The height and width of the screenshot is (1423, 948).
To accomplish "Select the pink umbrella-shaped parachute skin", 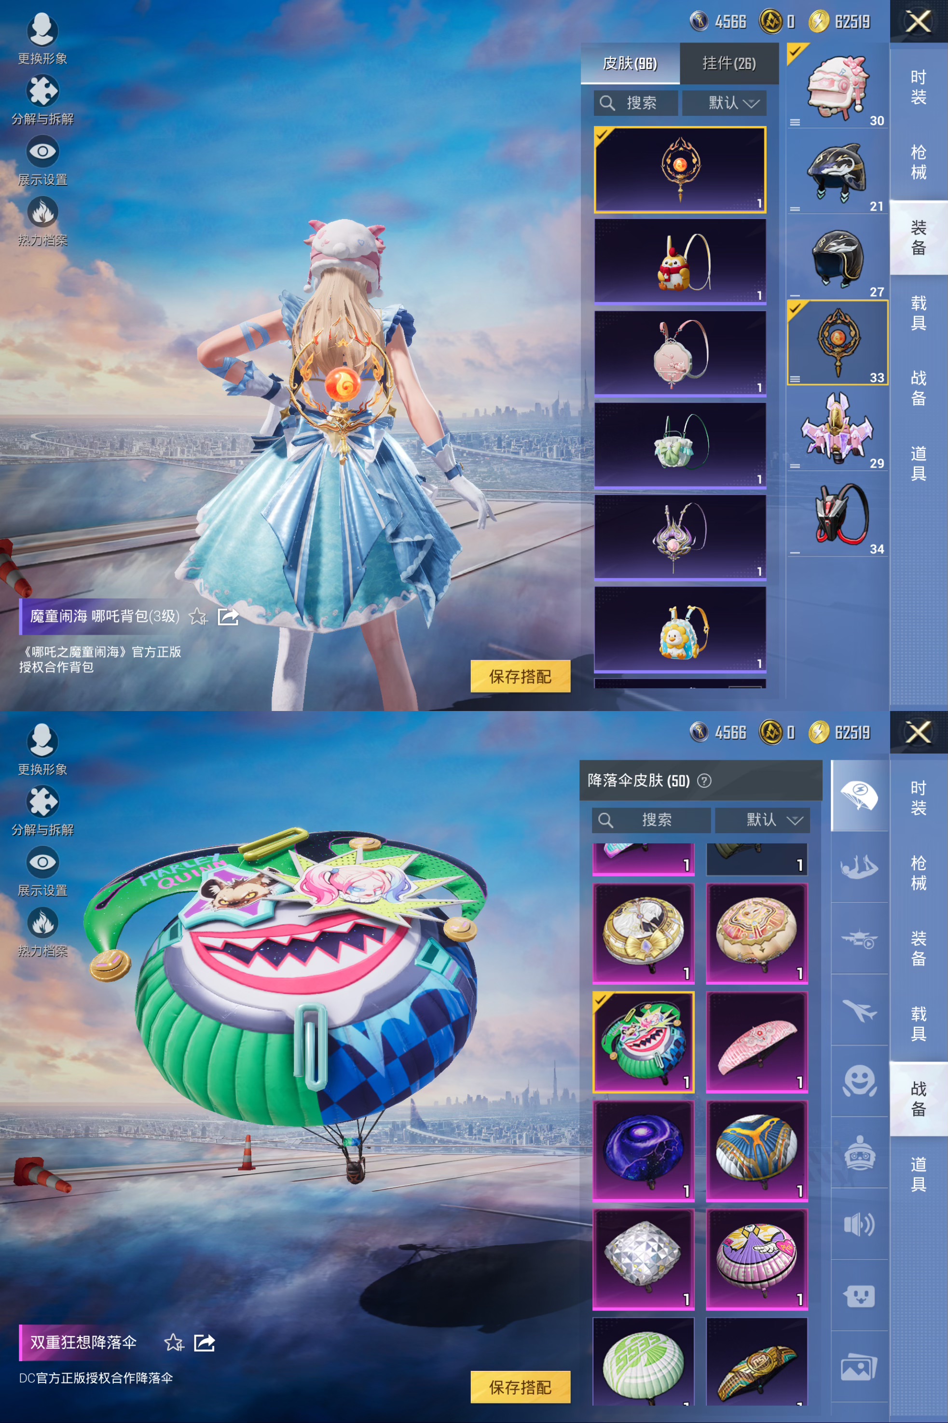I will [757, 1042].
